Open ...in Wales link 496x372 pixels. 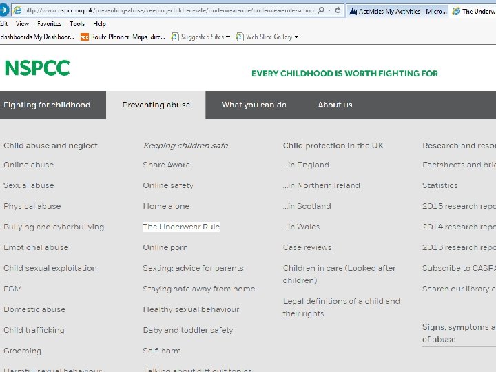pos(301,227)
